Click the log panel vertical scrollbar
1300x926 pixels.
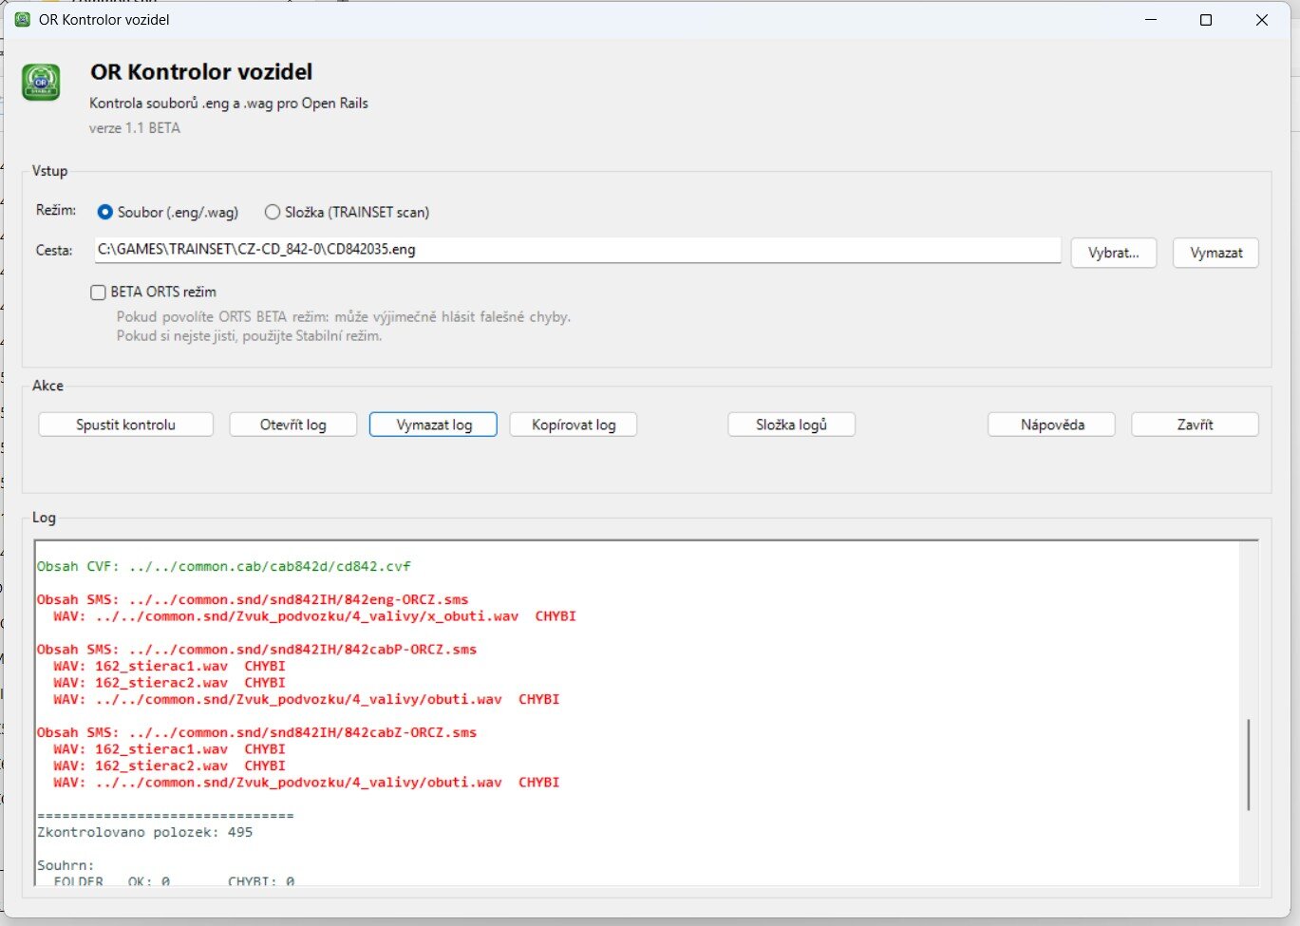[x=1248, y=764]
